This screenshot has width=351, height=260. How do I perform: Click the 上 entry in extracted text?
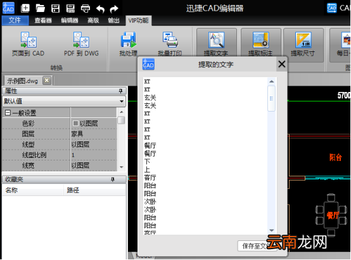147,170
